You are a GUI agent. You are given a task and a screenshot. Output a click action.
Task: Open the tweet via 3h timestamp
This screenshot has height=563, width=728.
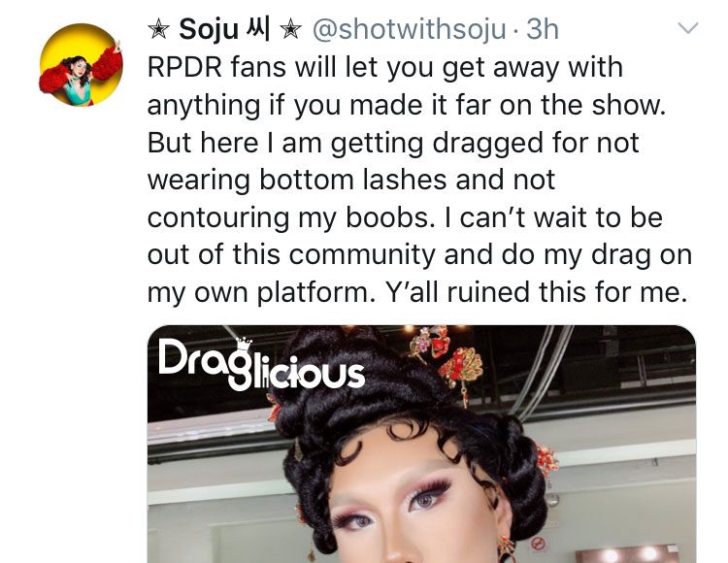(x=542, y=29)
